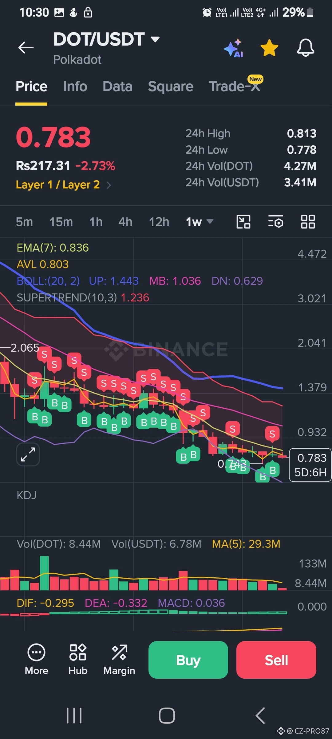Tap the DIF: -0.295 MACD label
Image resolution: width=332 pixels, height=739 pixels.
[45, 603]
